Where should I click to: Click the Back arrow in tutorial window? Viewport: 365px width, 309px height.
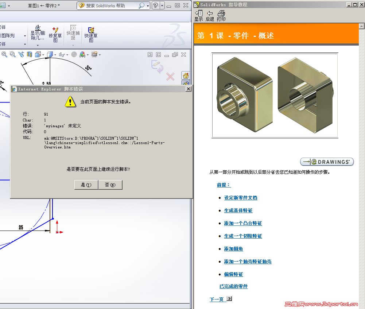(210, 16)
